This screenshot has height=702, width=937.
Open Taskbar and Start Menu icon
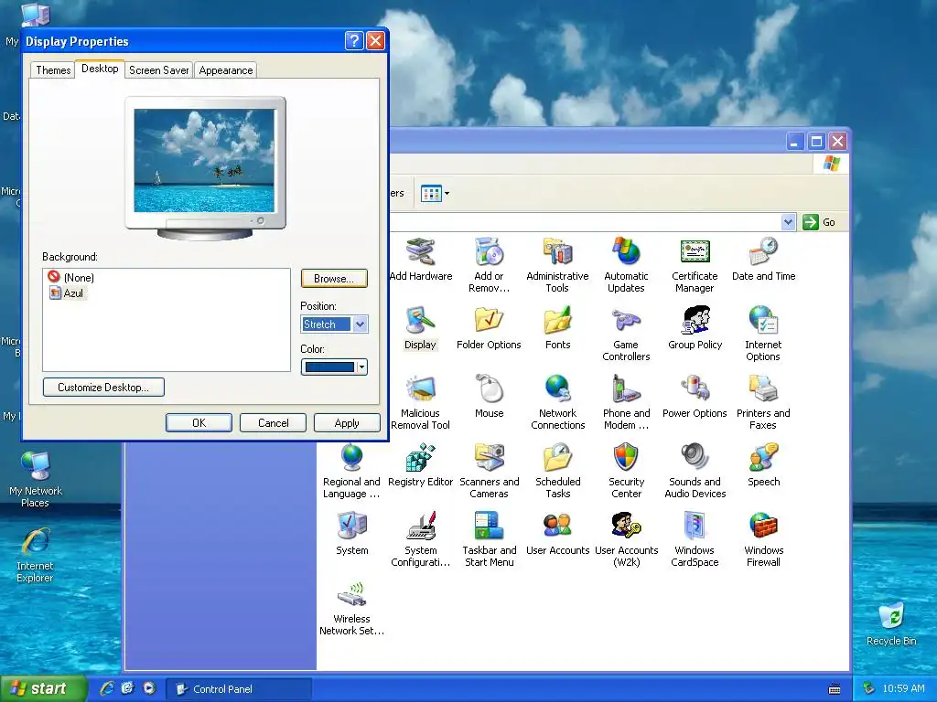(489, 539)
